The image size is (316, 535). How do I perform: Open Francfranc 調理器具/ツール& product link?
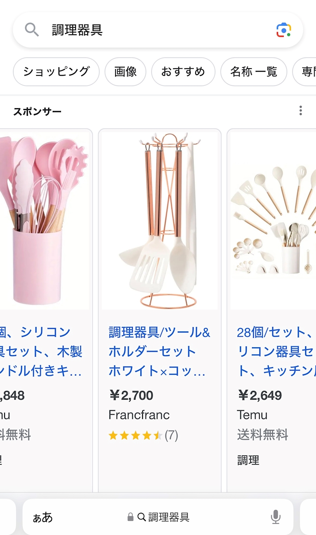(x=160, y=352)
